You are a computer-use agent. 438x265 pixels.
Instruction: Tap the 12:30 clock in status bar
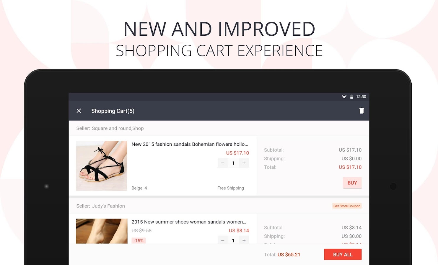pyautogui.click(x=361, y=97)
